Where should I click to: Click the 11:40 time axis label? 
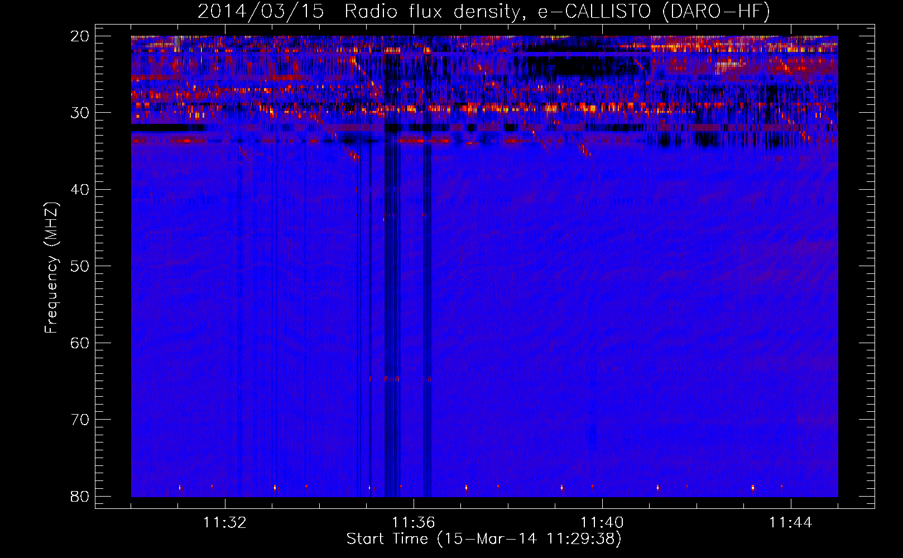[602, 523]
